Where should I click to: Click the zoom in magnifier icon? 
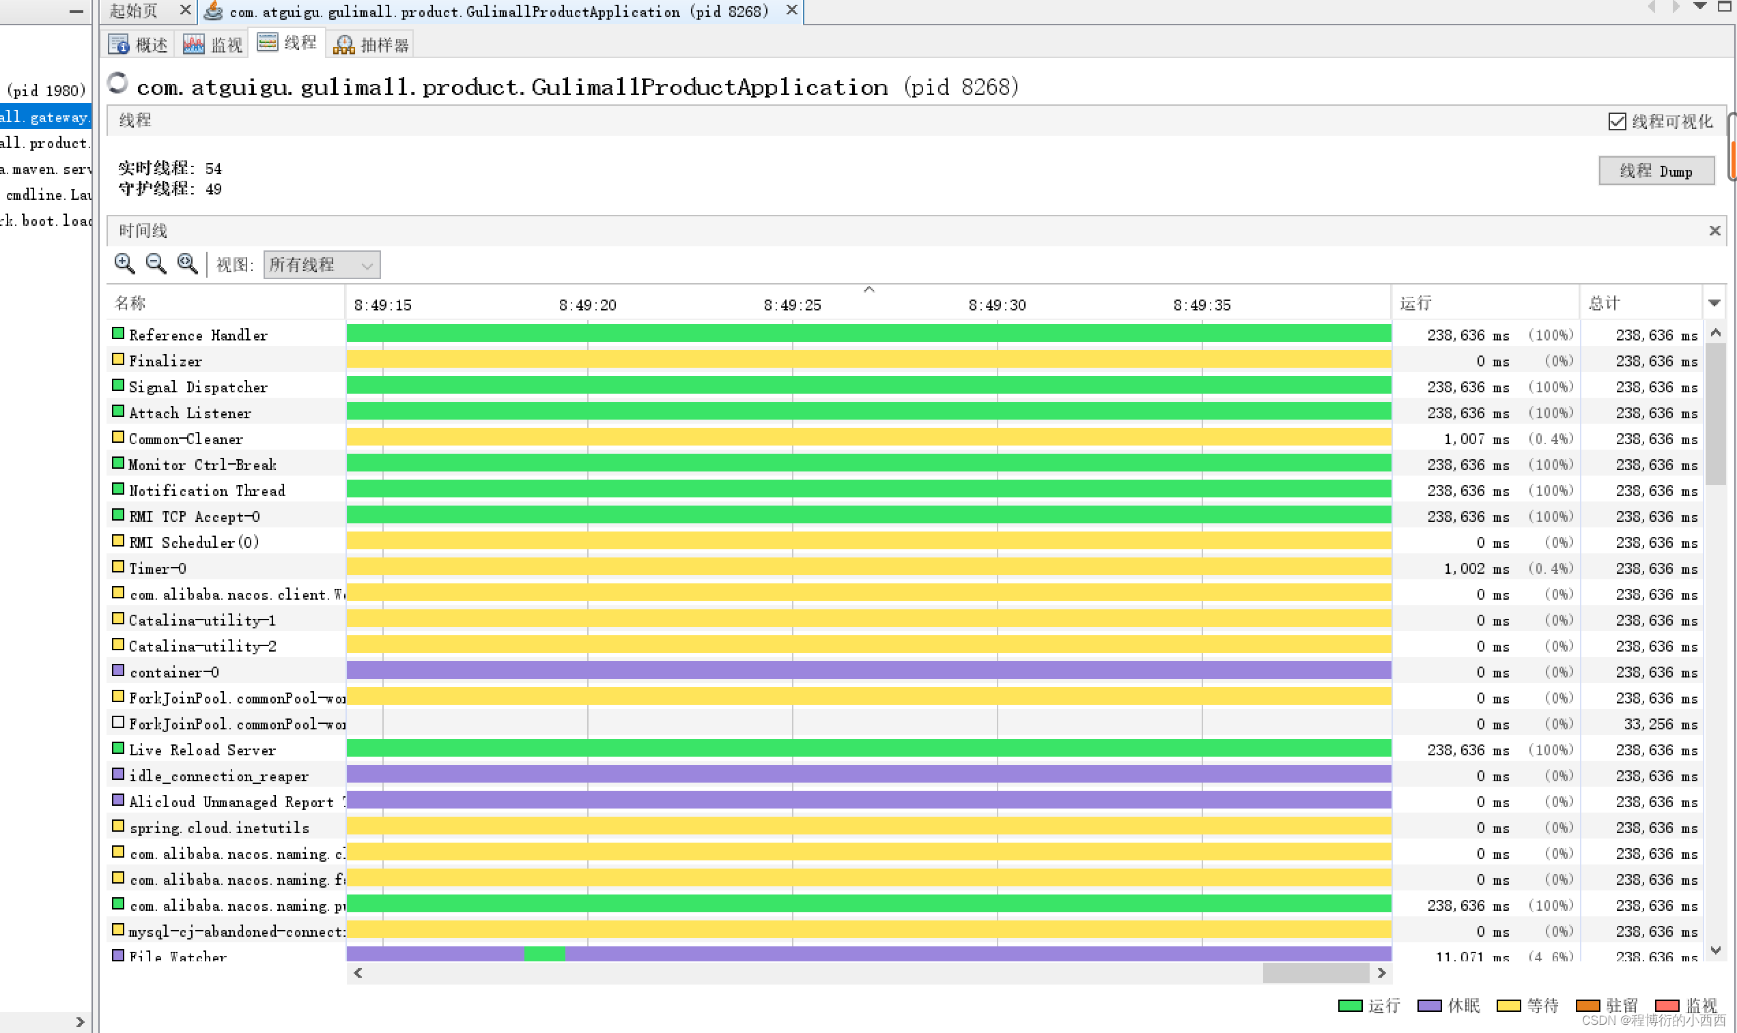click(125, 264)
